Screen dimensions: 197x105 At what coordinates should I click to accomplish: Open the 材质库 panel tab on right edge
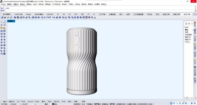click(x=195, y=47)
